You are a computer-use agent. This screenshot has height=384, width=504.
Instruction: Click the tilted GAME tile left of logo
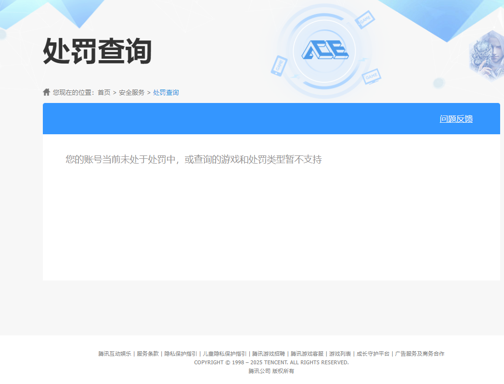280,66
